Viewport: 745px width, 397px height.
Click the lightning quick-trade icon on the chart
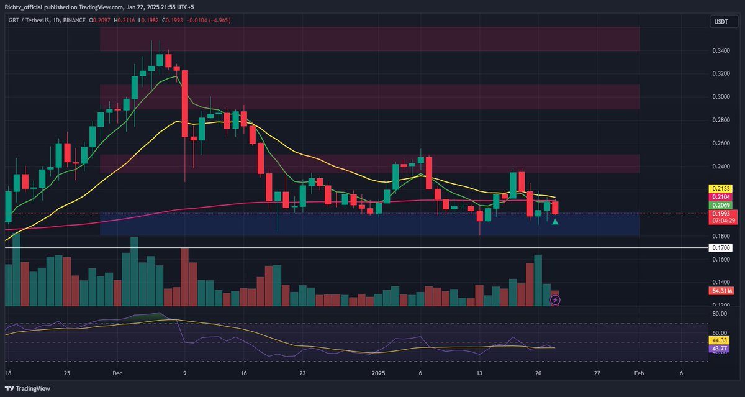(554, 301)
